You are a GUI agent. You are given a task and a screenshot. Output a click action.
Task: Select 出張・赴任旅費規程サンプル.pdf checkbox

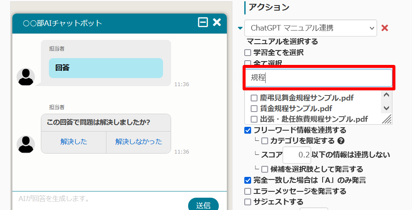[x=254, y=119]
